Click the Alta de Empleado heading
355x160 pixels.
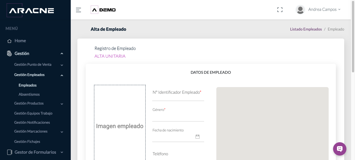108,29
